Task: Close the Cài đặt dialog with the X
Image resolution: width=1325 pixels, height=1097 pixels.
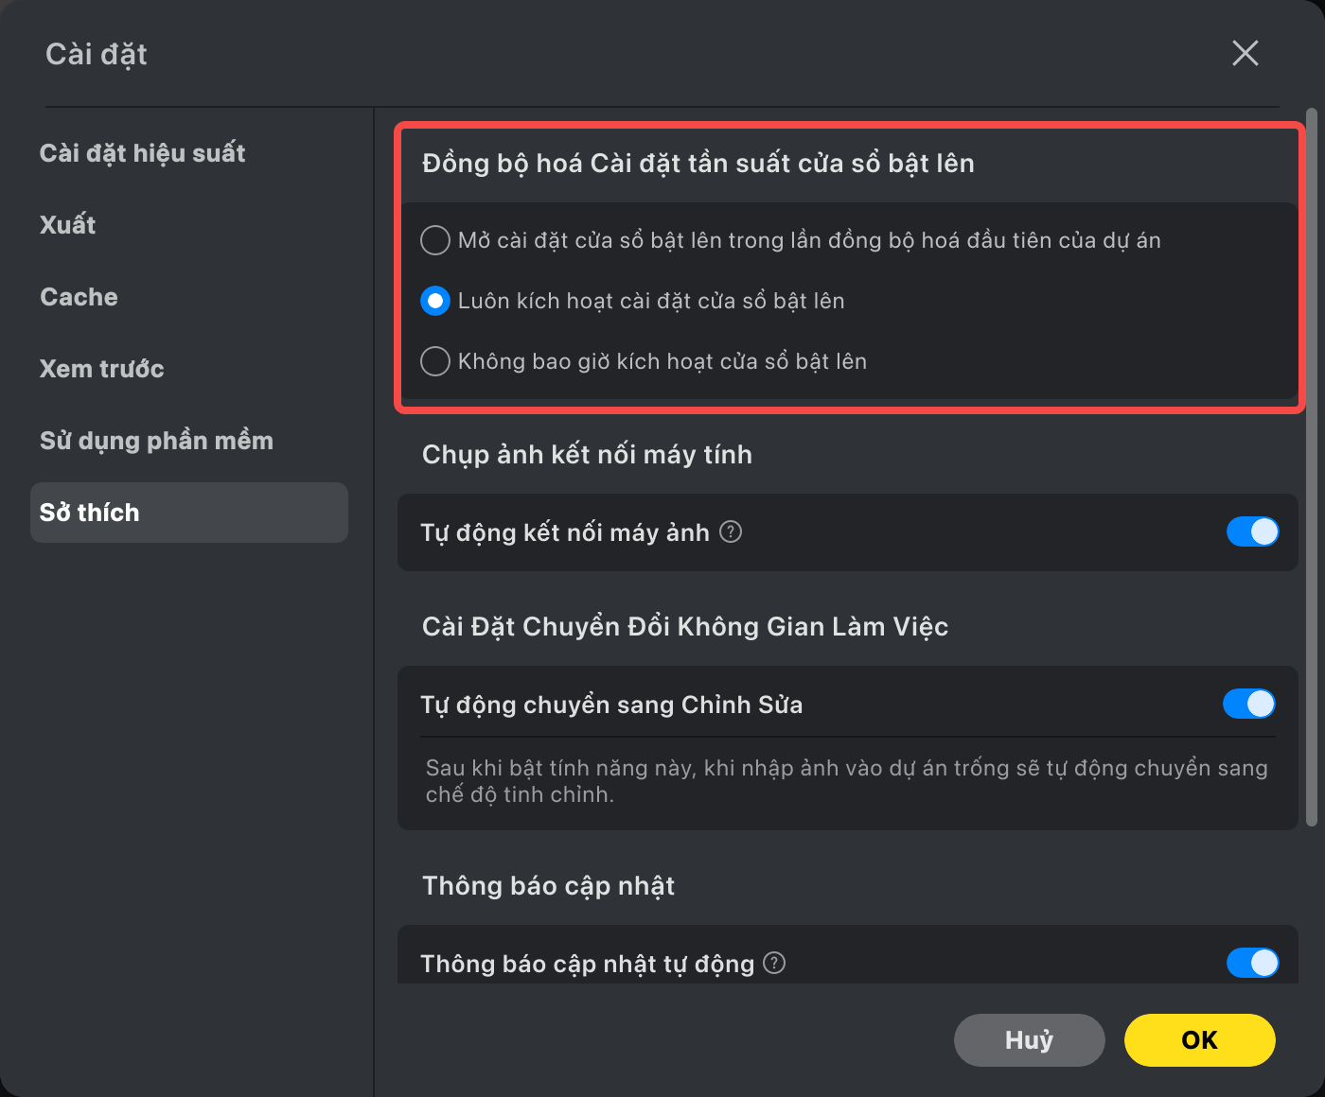Action: click(x=1245, y=53)
